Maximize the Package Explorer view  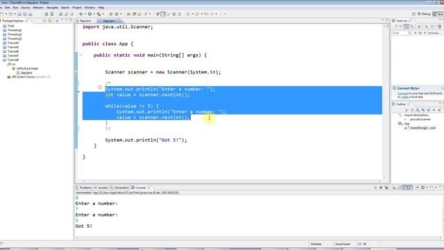pos(71,20)
